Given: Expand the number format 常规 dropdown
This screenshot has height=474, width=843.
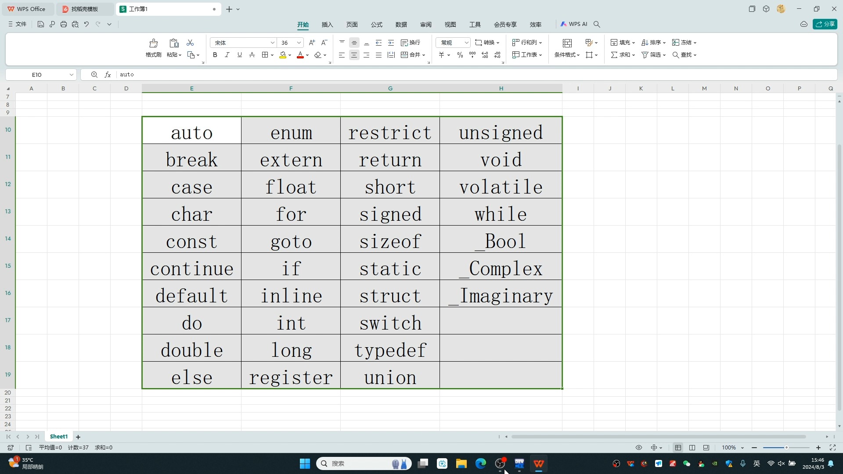Looking at the screenshot, I should (466, 43).
